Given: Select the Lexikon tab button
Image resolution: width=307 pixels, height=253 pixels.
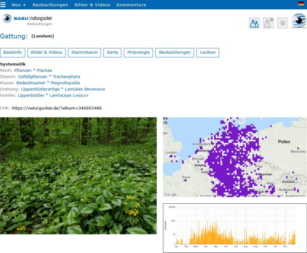Looking at the screenshot, I should pos(208,52).
